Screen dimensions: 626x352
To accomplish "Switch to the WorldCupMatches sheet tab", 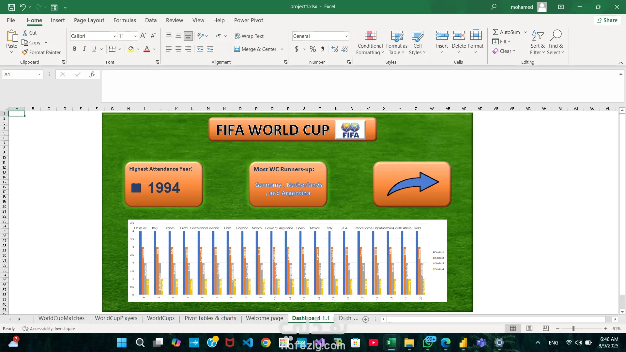I will tap(61, 318).
